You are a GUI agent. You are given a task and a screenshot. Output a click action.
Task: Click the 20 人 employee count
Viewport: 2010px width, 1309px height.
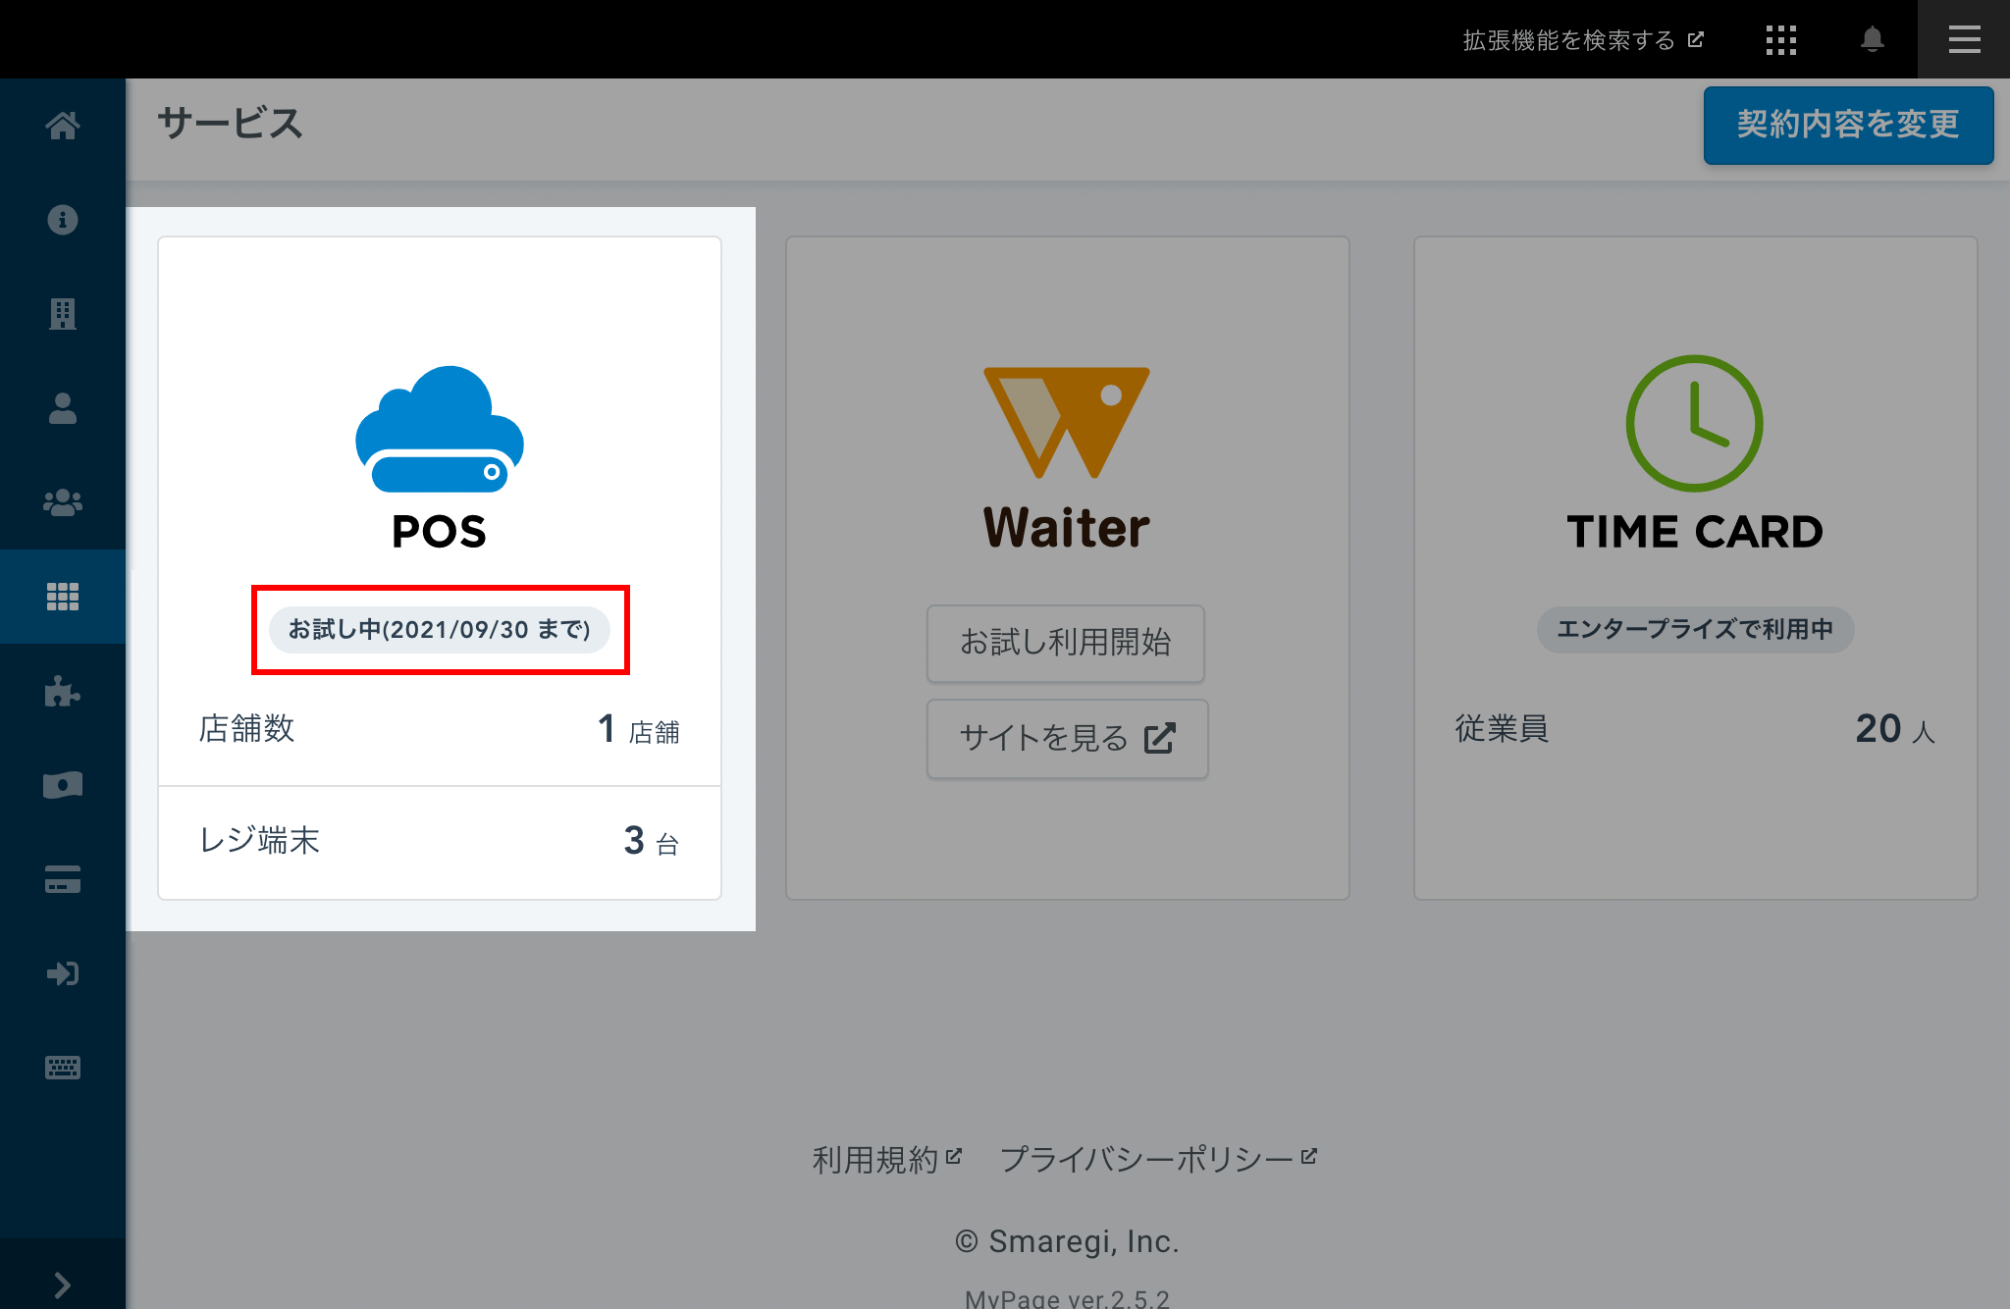click(1895, 729)
